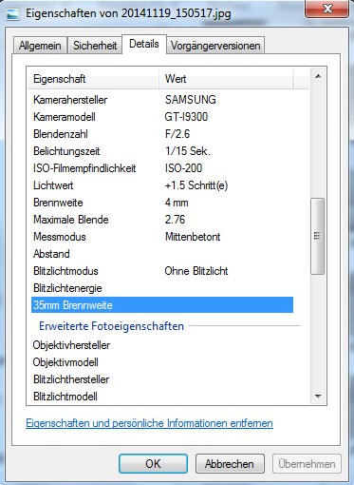
Task: Go to the Vorgängerversionen tab
Action: pos(215,46)
